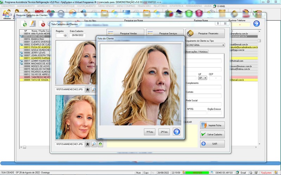Click the blue arrow beside Rastrear Telefone

point(256,23)
